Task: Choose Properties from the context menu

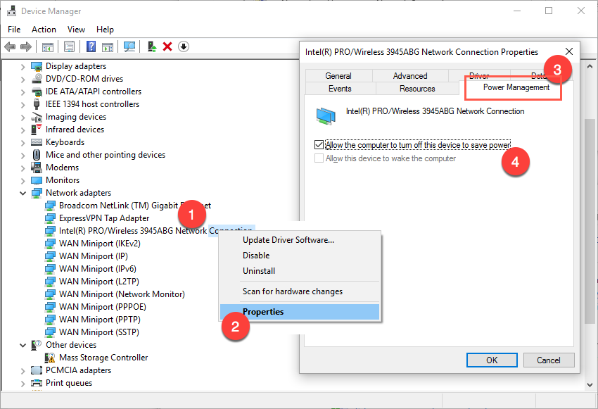Action: click(263, 312)
